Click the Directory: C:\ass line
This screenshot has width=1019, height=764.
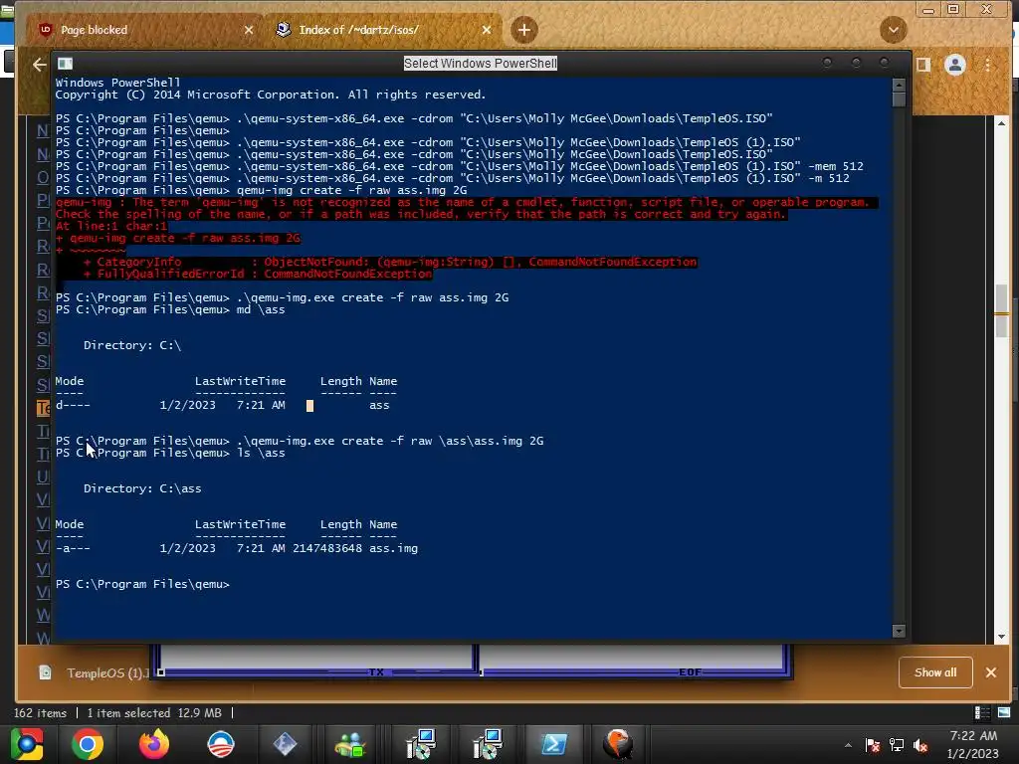(x=142, y=488)
